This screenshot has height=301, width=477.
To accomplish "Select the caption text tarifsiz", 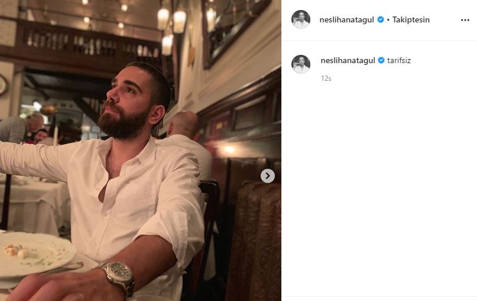I will tap(399, 60).
